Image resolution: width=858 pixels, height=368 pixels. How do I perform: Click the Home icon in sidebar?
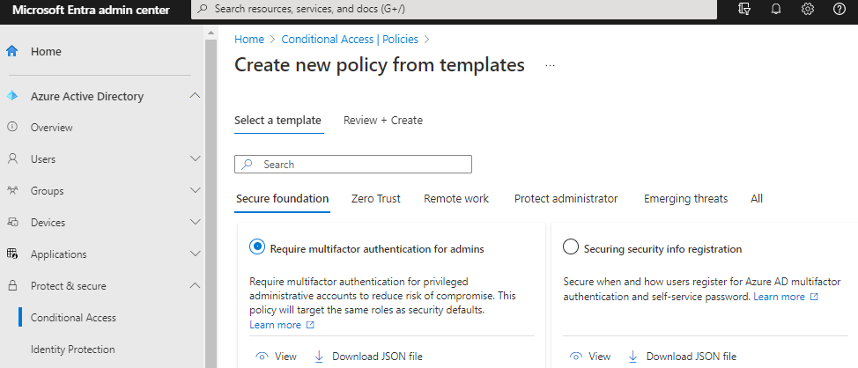click(x=12, y=51)
